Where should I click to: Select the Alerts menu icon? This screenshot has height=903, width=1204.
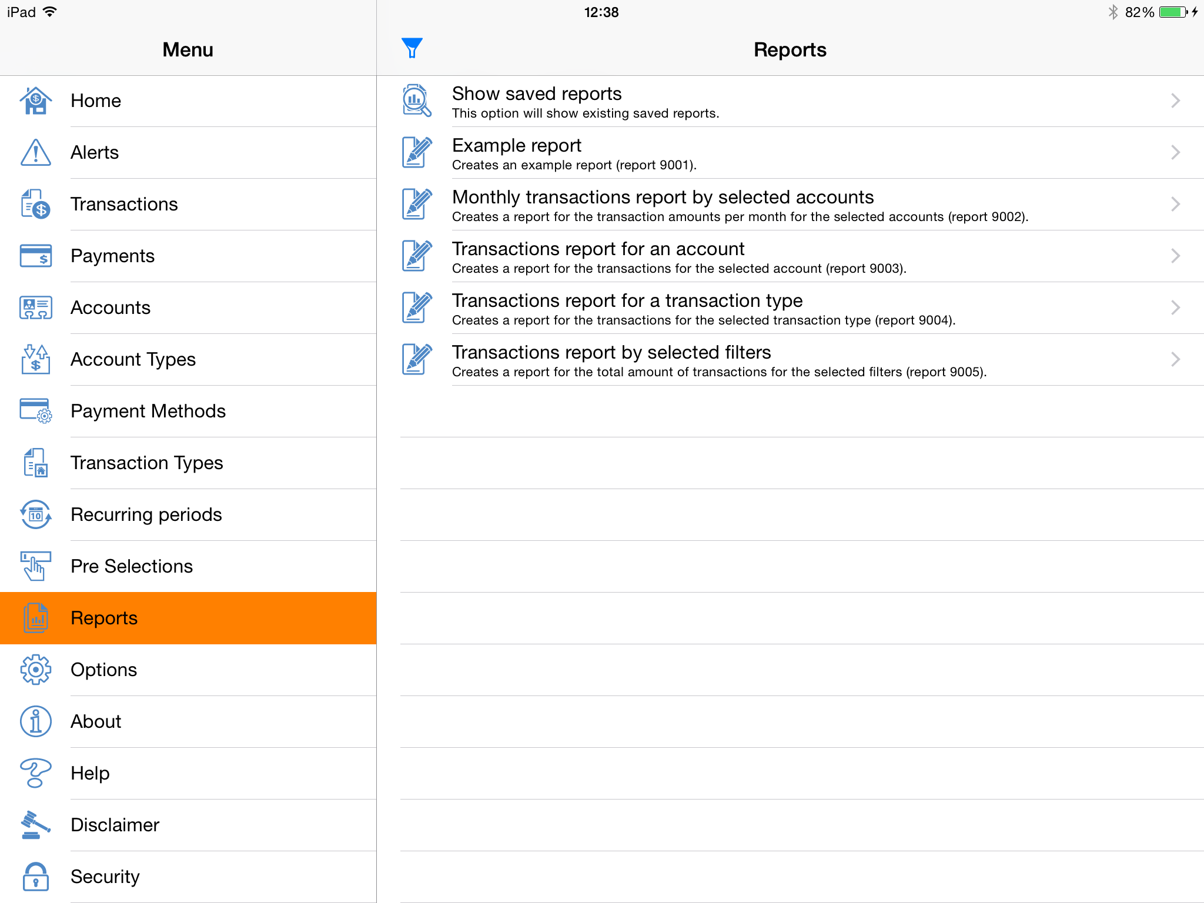pos(35,152)
